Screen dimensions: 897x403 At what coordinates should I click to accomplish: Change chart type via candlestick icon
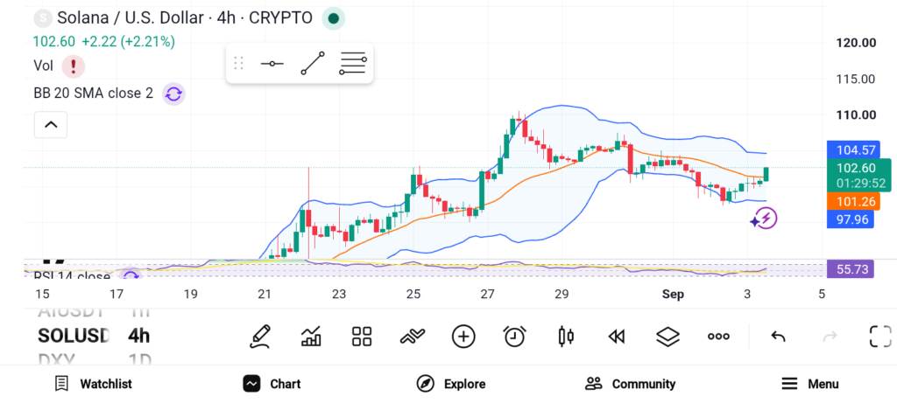point(566,337)
